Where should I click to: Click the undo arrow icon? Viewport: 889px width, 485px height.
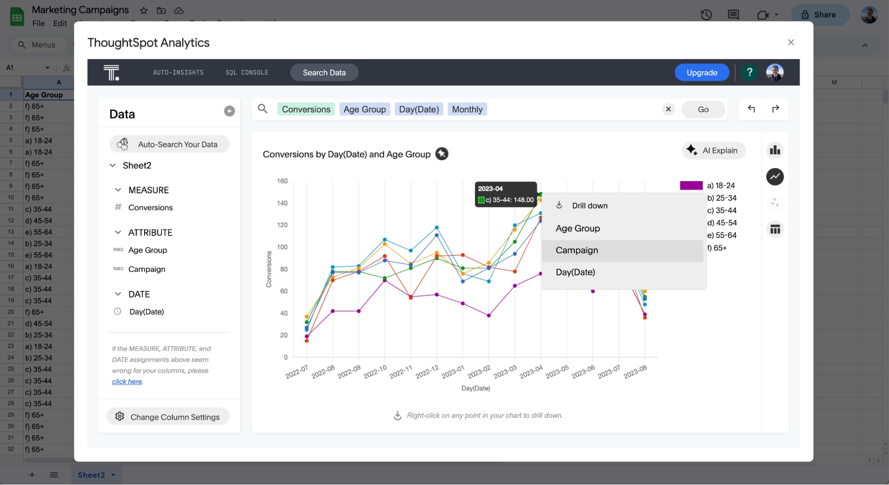coord(752,109)
